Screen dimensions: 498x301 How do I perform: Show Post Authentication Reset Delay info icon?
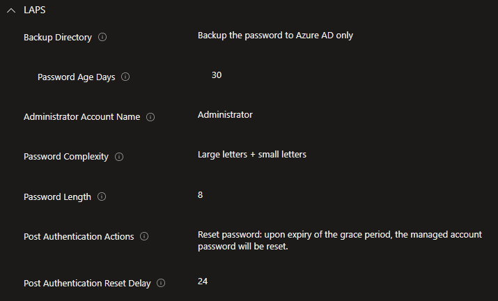(x=161, y=284)
